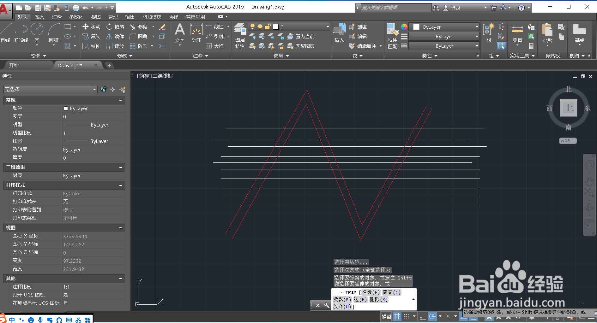Screen dimensions: 597x323
Task: Click the Select Objects icon in Properties palette
Action: [113, 90]
